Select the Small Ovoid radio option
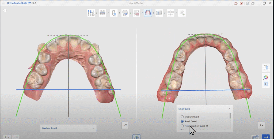Viewport: 274px width, 139px height. pyautogui.click(x=182, y=121)
